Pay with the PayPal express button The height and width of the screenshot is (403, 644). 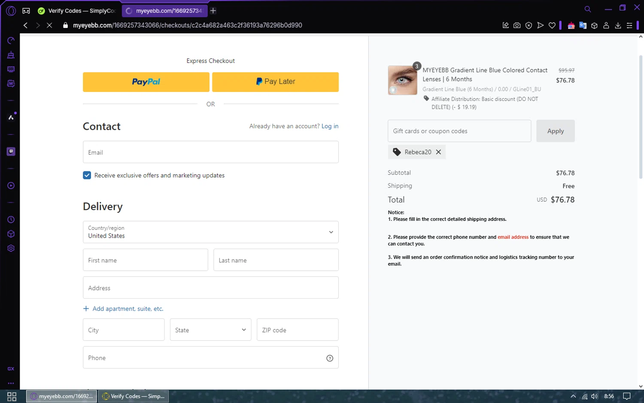146,82
